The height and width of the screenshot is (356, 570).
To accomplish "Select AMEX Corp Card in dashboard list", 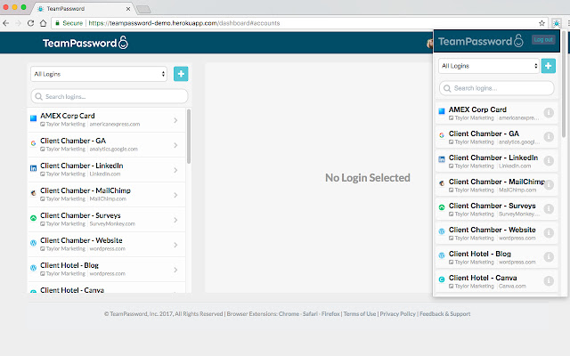I will 107,120.
